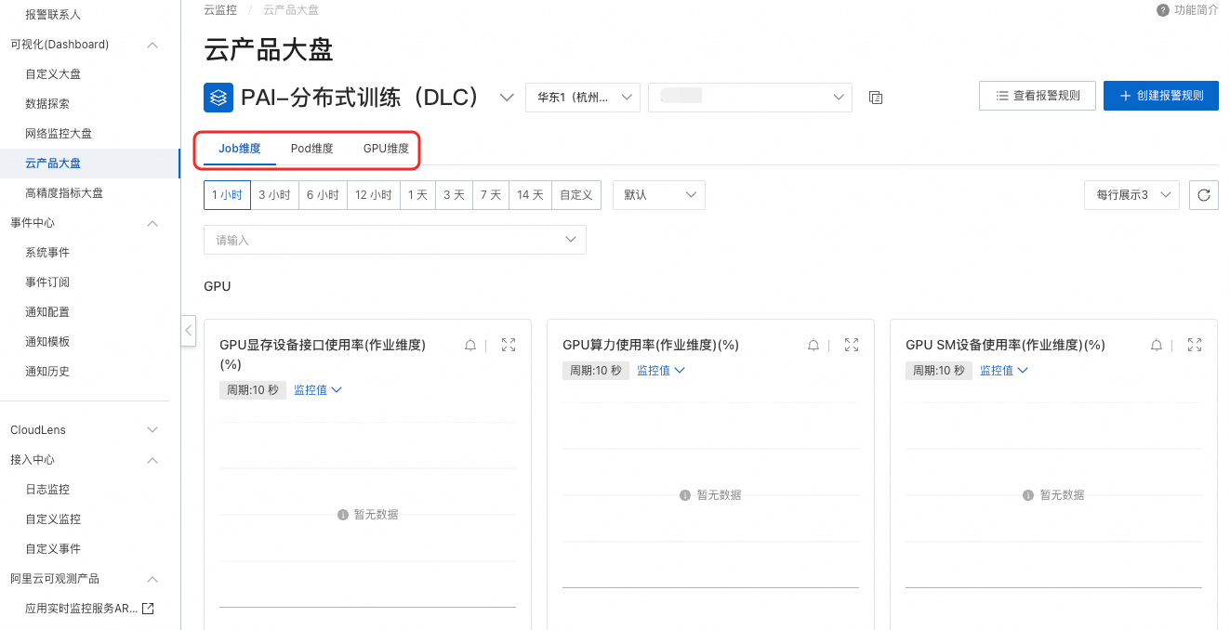Collapse the 事件中心 sidebar section
This screenshot has width=1230, height=630.
pos(152,223)
